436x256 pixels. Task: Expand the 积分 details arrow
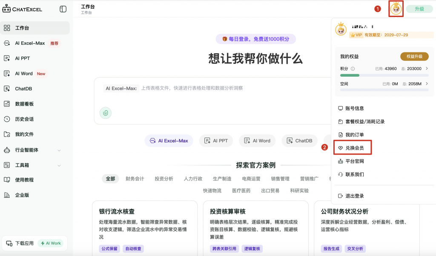click(x=427, y=69)
